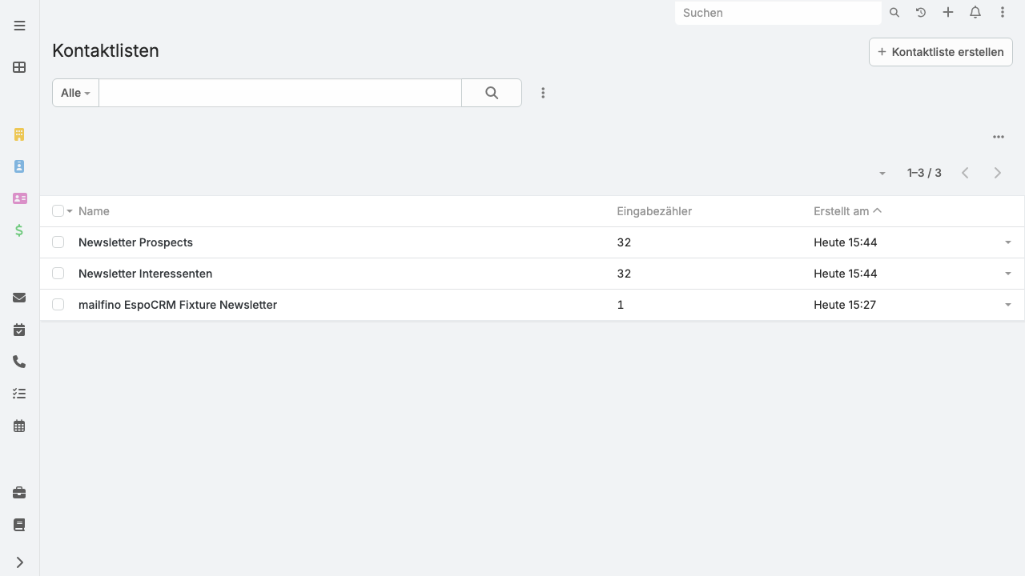Sort by Eingabezähler column header
The image size is (1025, 576).
pos(654,211)
